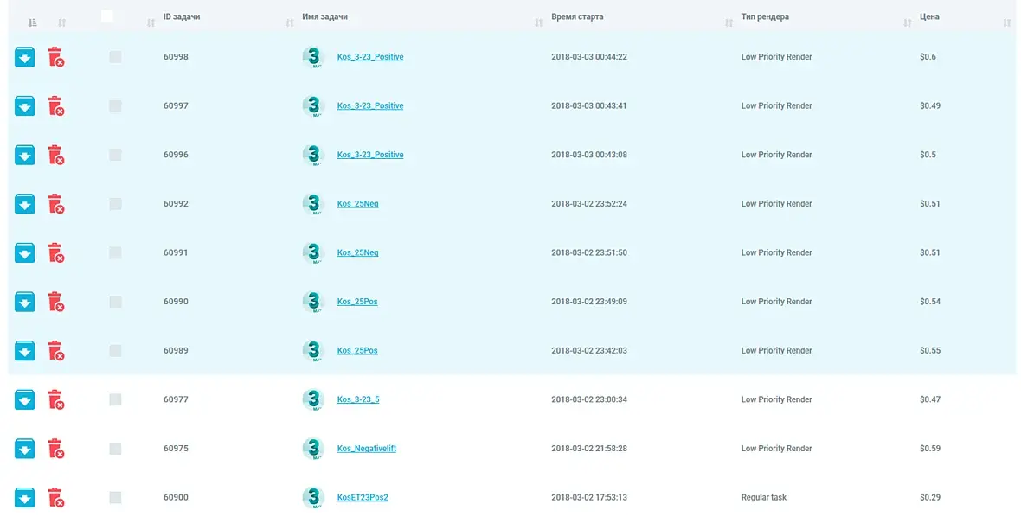1021x523 pixels.
Task: Select checkbox for task 60977
Action: [115, 399]
